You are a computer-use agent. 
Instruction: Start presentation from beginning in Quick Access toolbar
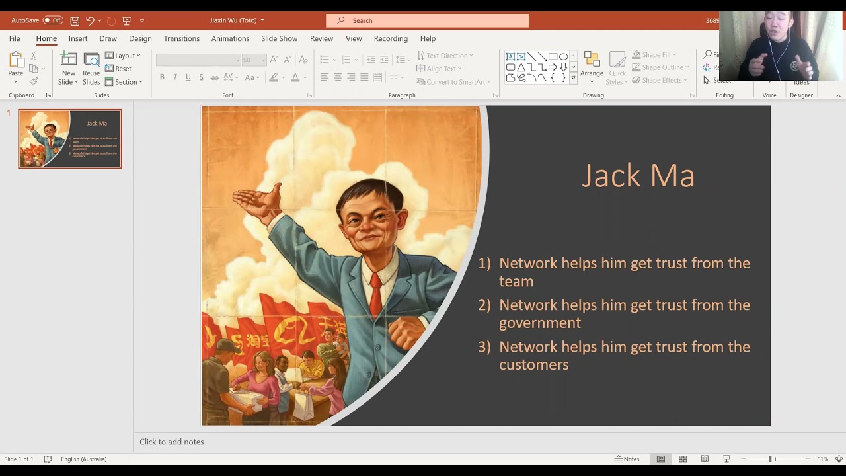pyautogui.click(x=127, y=20)
